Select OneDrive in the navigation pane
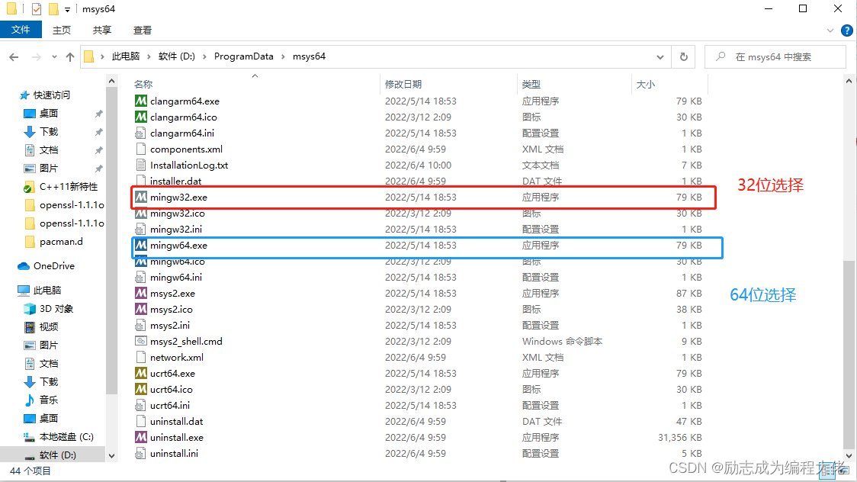The width and height of the screenshot is (857, 482). (x=53, y=265)
